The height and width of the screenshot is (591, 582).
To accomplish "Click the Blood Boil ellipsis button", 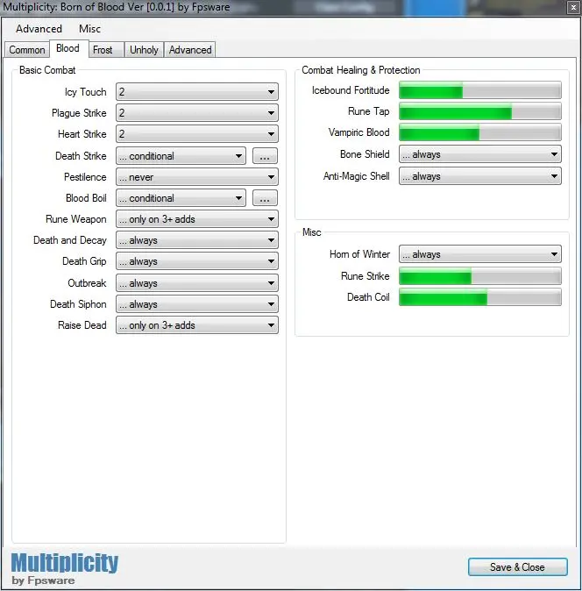I will click(265, 198).
